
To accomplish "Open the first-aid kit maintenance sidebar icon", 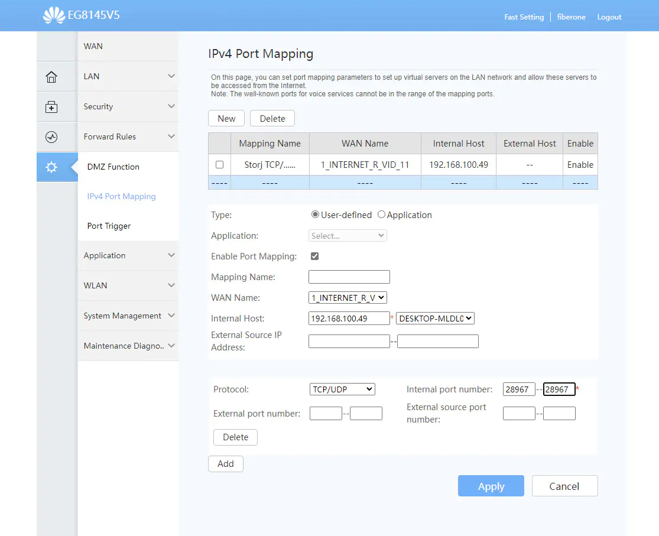I will click(x=51, y=107).
